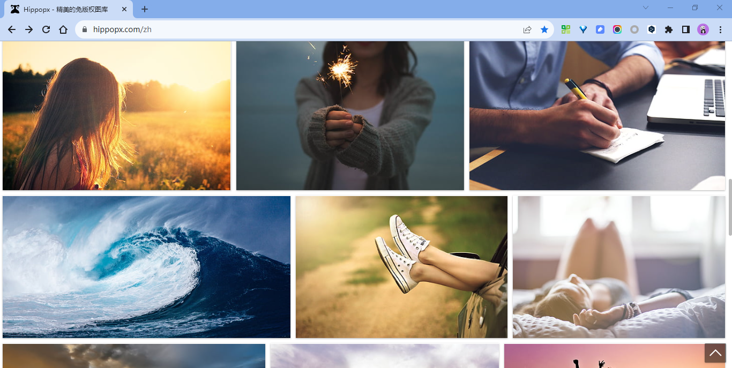732x368 pixels.
Task: Click the browser forward arrow
Action: tap(29, 29)
